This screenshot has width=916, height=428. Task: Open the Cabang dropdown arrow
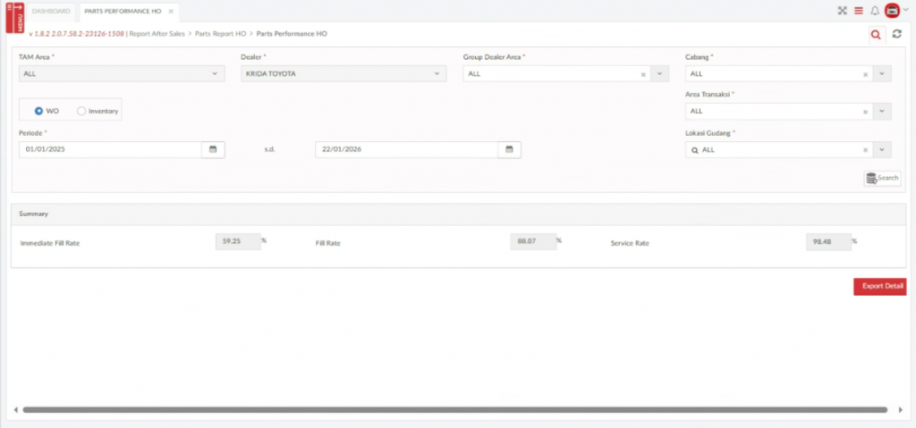tap(883, 74)
